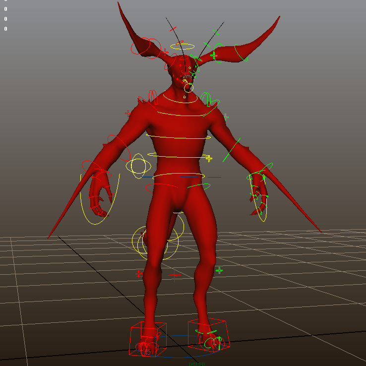Select the yellow waist ring with plus marker
Viewport: 366px width, 366px height.
[180, 156]
